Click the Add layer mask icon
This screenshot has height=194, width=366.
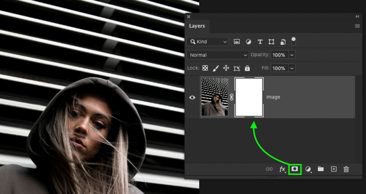[x=295, y=169]
